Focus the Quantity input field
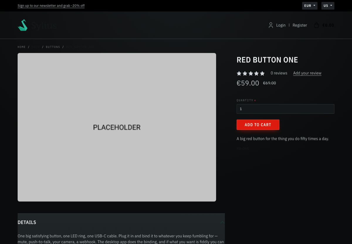This screenshot has height=244, width=352. 285,109
